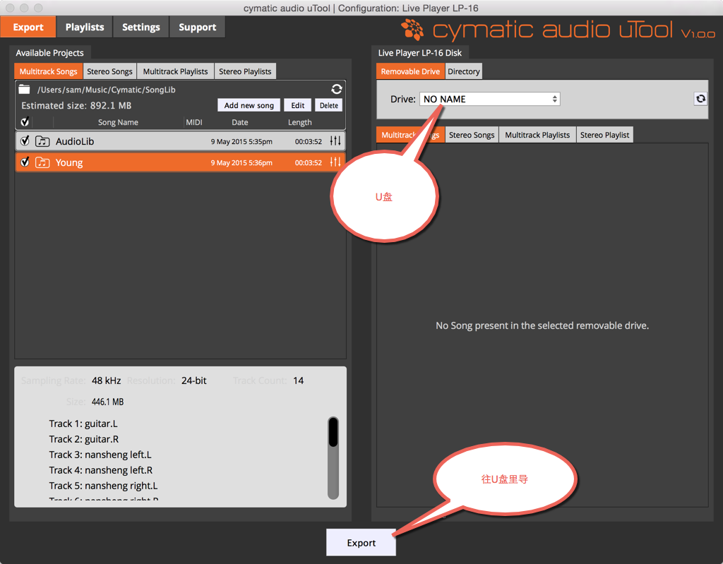Select the Young song name
723x564 pixels.
coord(69,163)
